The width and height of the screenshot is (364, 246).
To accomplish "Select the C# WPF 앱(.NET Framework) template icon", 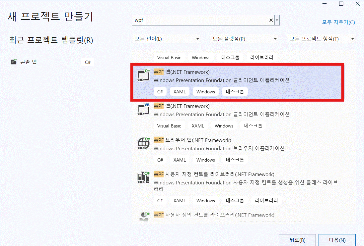I will (143, 75).
